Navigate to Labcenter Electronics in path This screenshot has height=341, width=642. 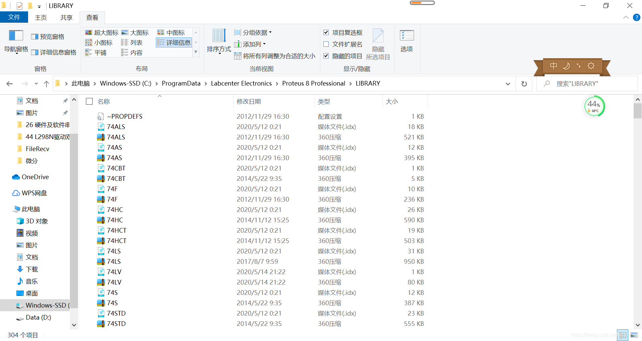pyautogui.click(x=241, y=84)
